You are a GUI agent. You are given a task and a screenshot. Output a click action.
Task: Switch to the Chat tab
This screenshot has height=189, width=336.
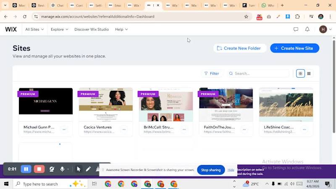coord(58,5)
